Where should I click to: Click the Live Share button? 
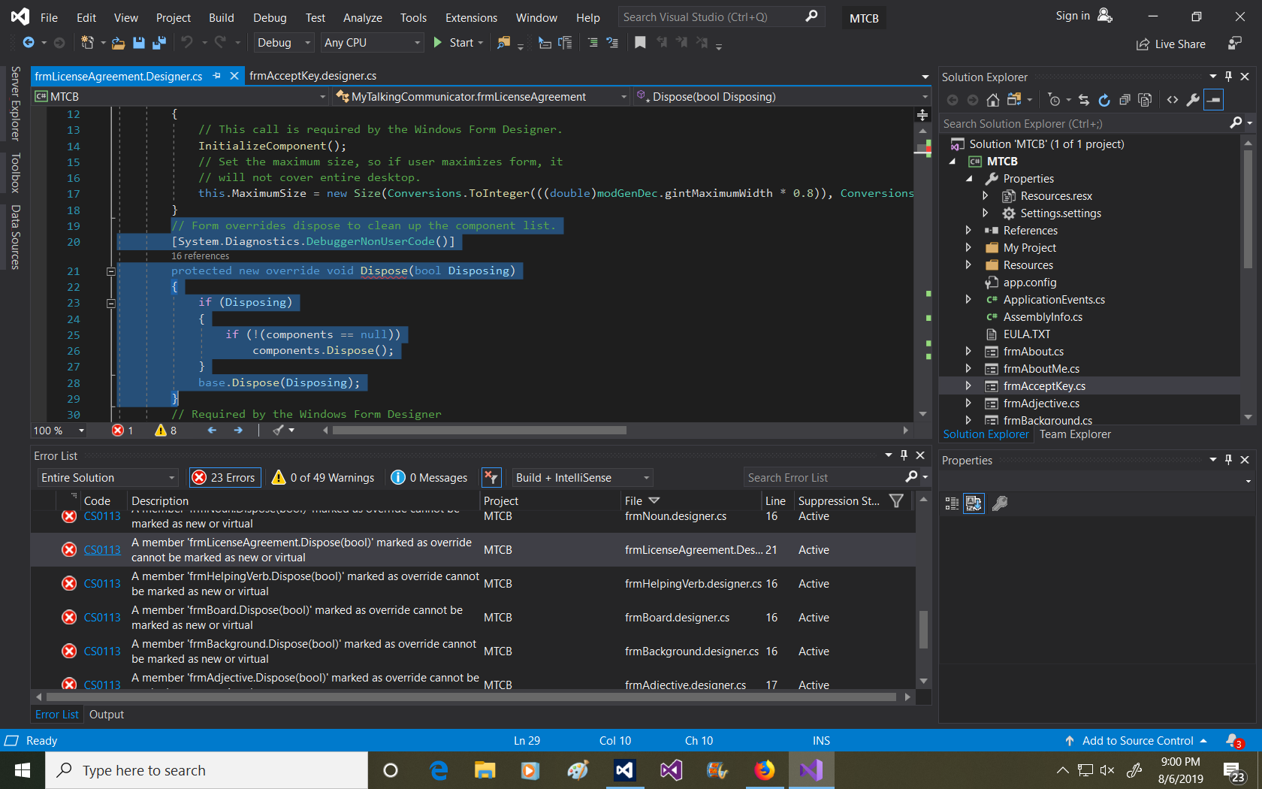[x=1170, y=44]
